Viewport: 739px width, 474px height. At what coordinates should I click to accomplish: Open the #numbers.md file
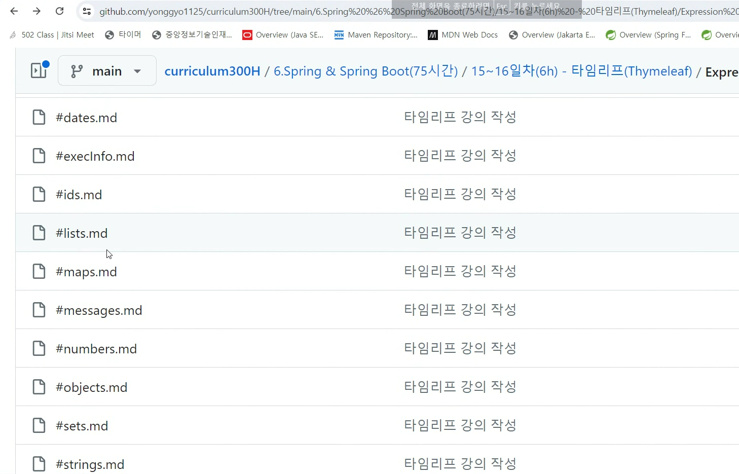96,349
